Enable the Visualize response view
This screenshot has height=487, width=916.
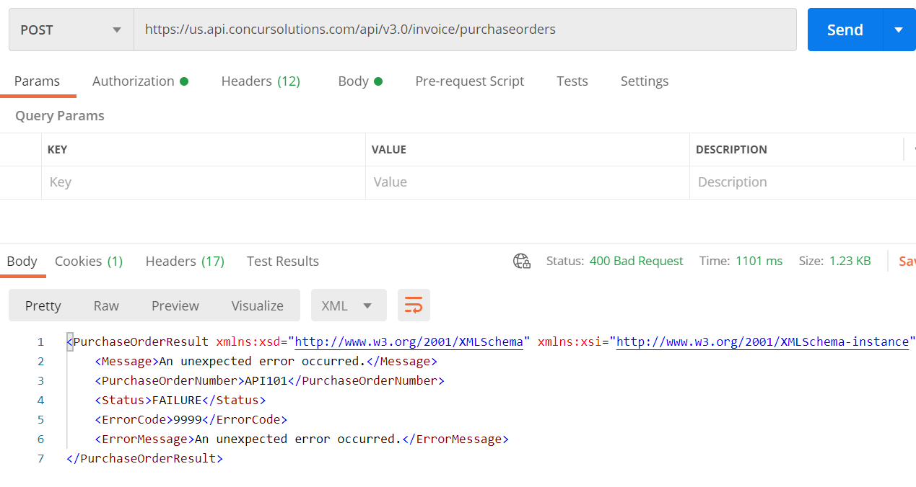(x=257, y=305)
